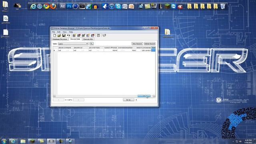Open the Edit menu
Screen dimensions: 256x144
[x=59, y=32]
